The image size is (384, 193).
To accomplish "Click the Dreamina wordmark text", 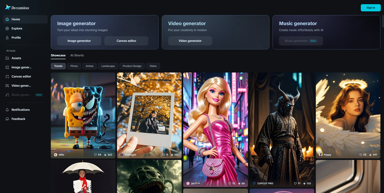I will (x=20, y=8).
